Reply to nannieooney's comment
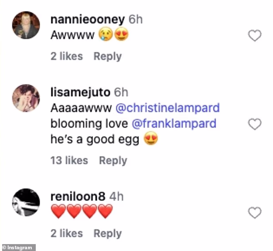Viewport: 273px width, 251px height. tap(108, 56)
